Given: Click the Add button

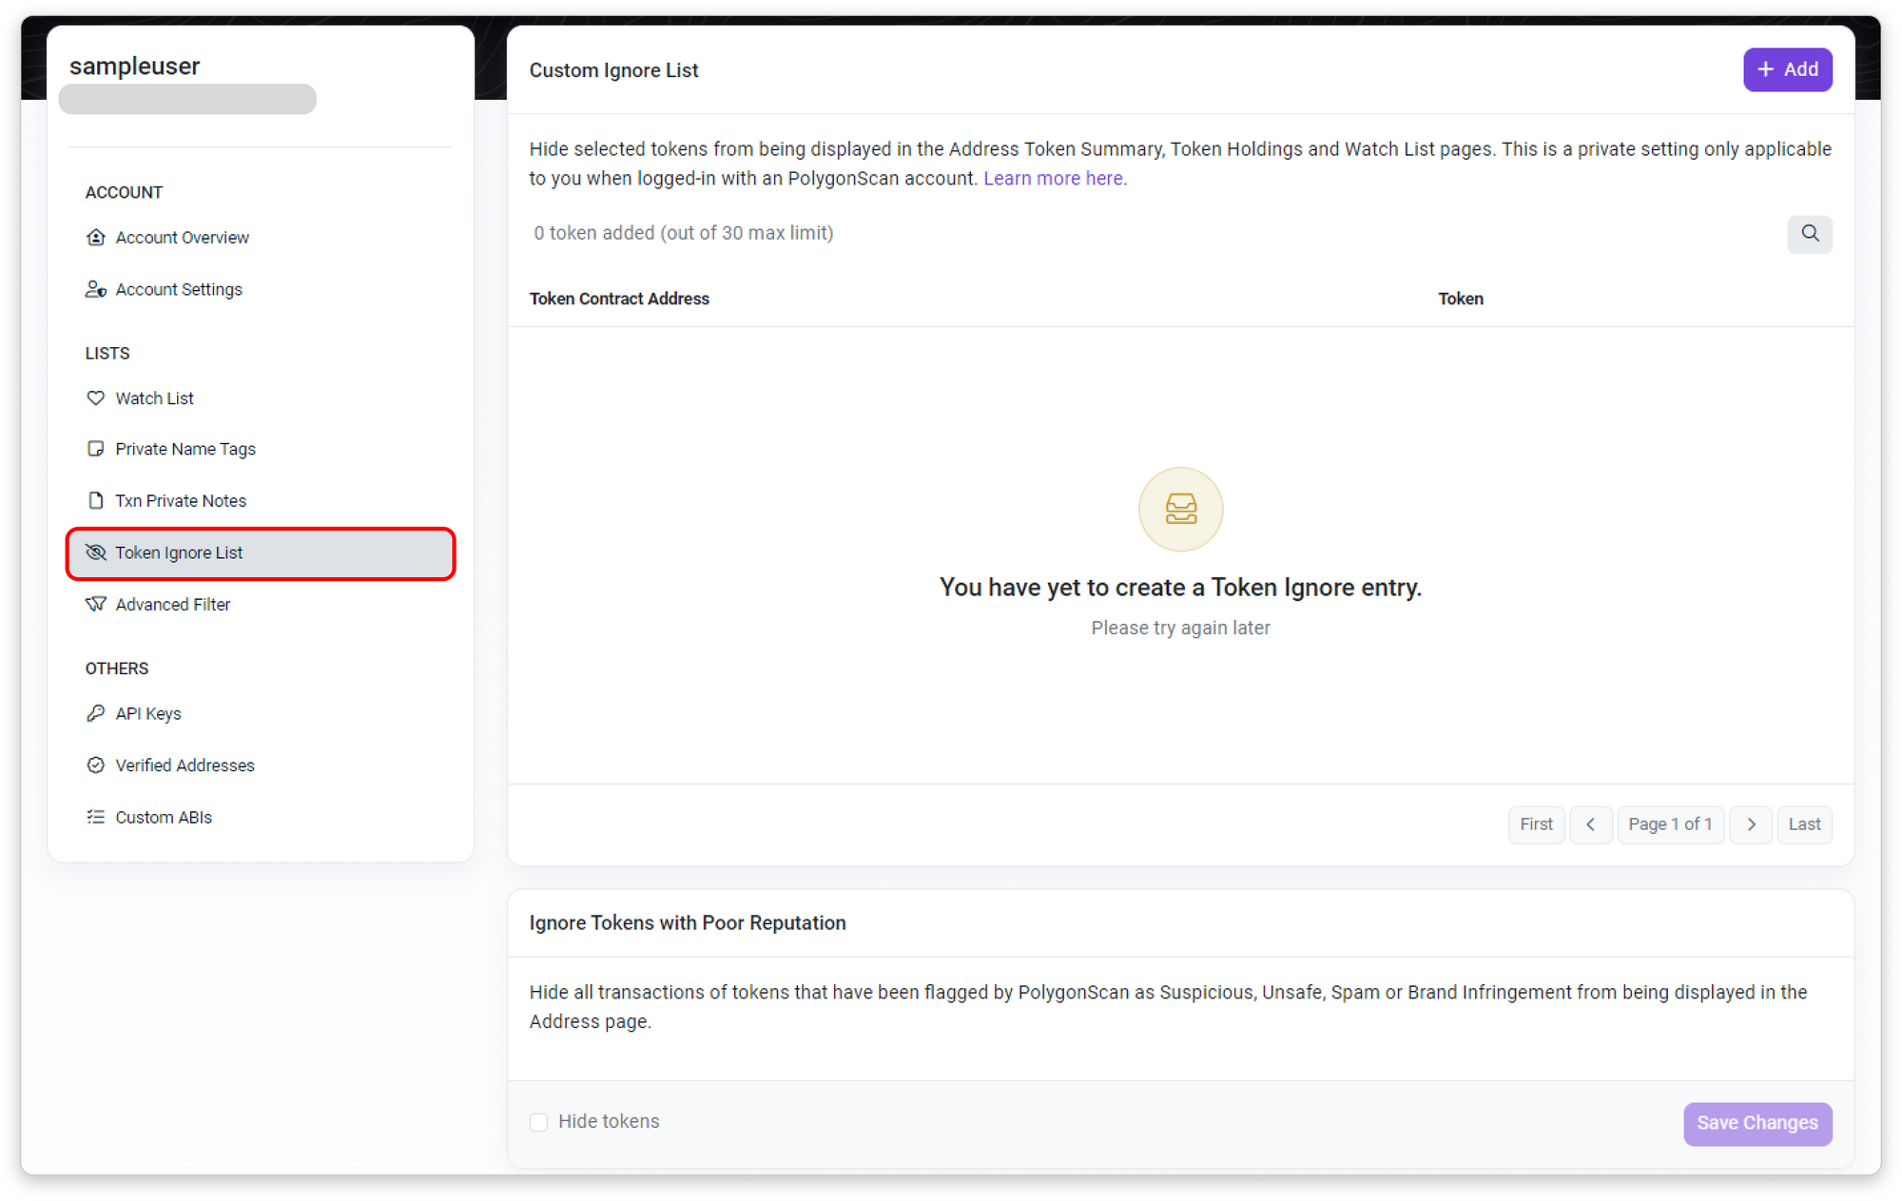Looking at the screenshot, I should 1787,69.
